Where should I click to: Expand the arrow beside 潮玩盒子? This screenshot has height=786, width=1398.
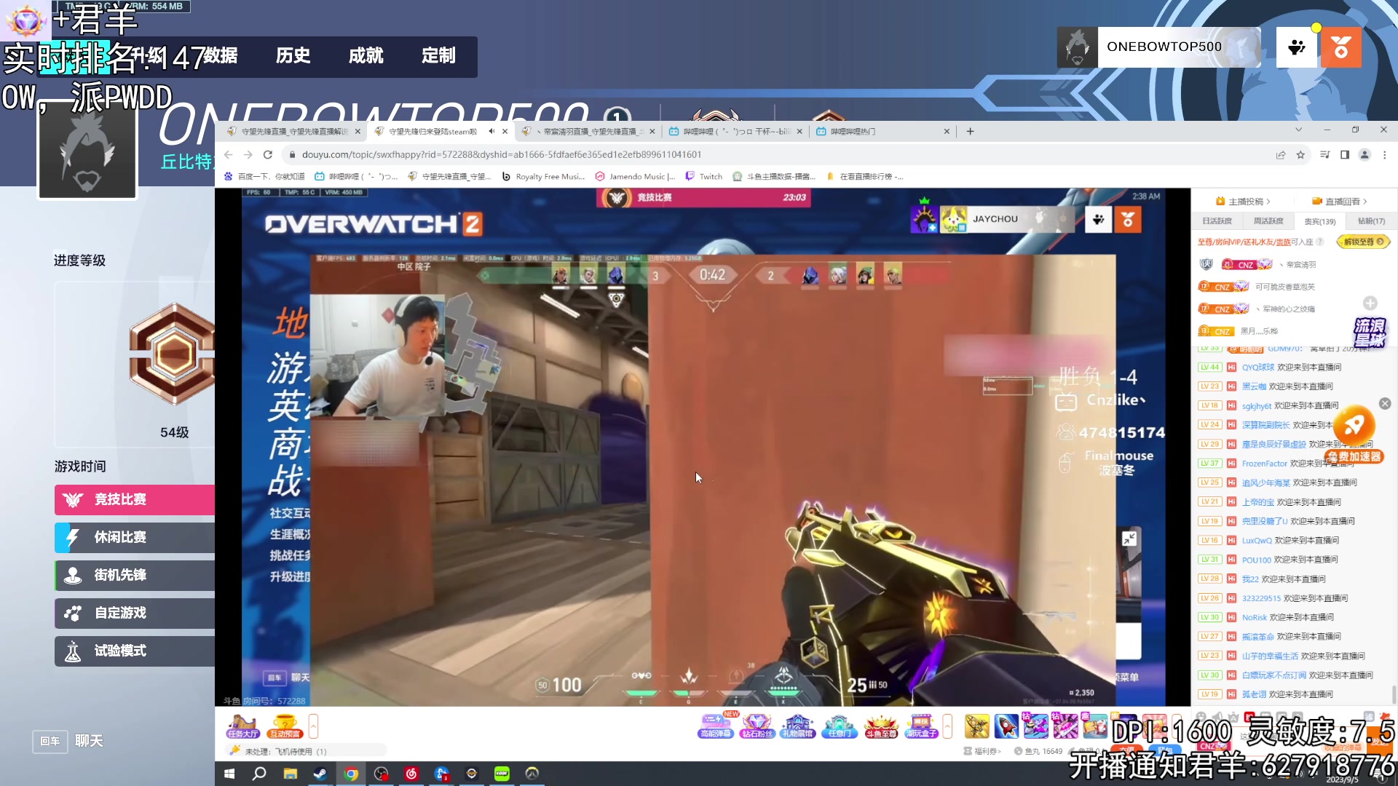pyautogui.click(x=947, y=726)
